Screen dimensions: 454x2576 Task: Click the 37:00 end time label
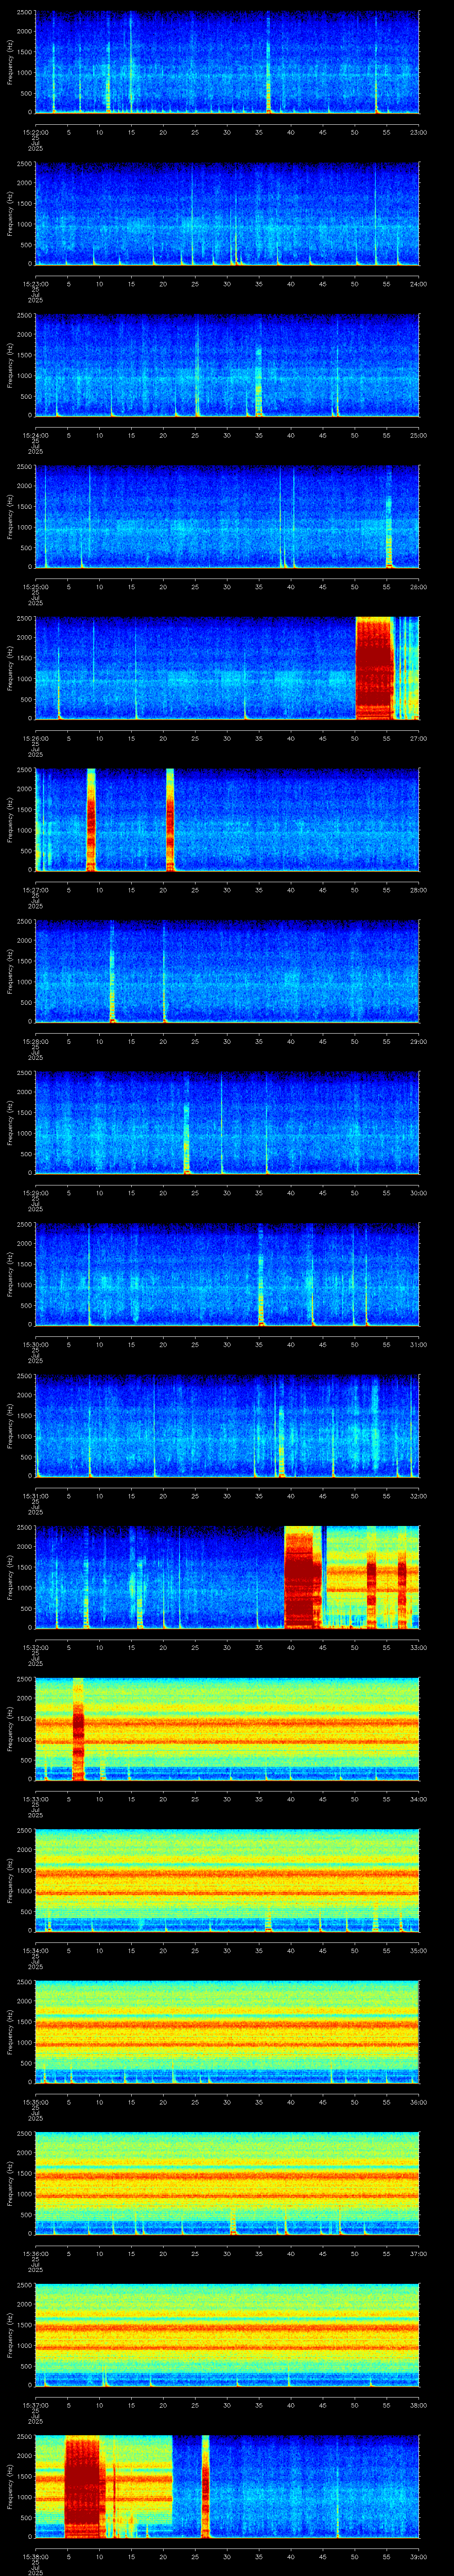tap(418, 2252)
